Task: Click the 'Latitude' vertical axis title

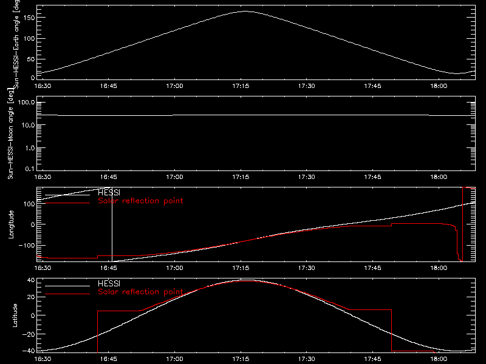Action: 15,315
